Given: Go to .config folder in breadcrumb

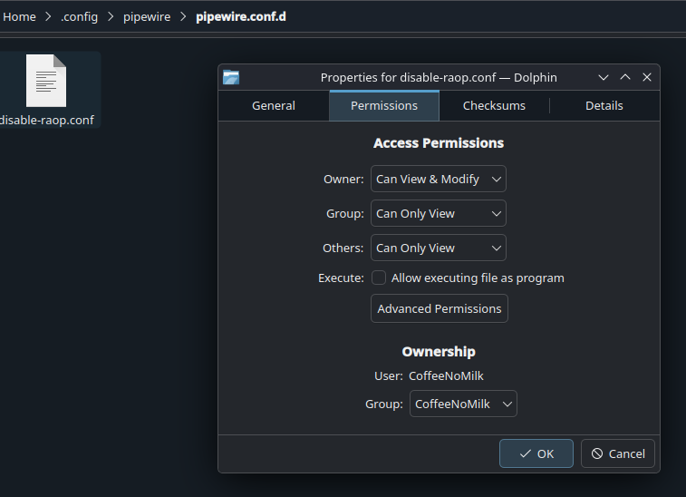Looking at the screenshot, I should pyautogui.click(x=80, y=16).
